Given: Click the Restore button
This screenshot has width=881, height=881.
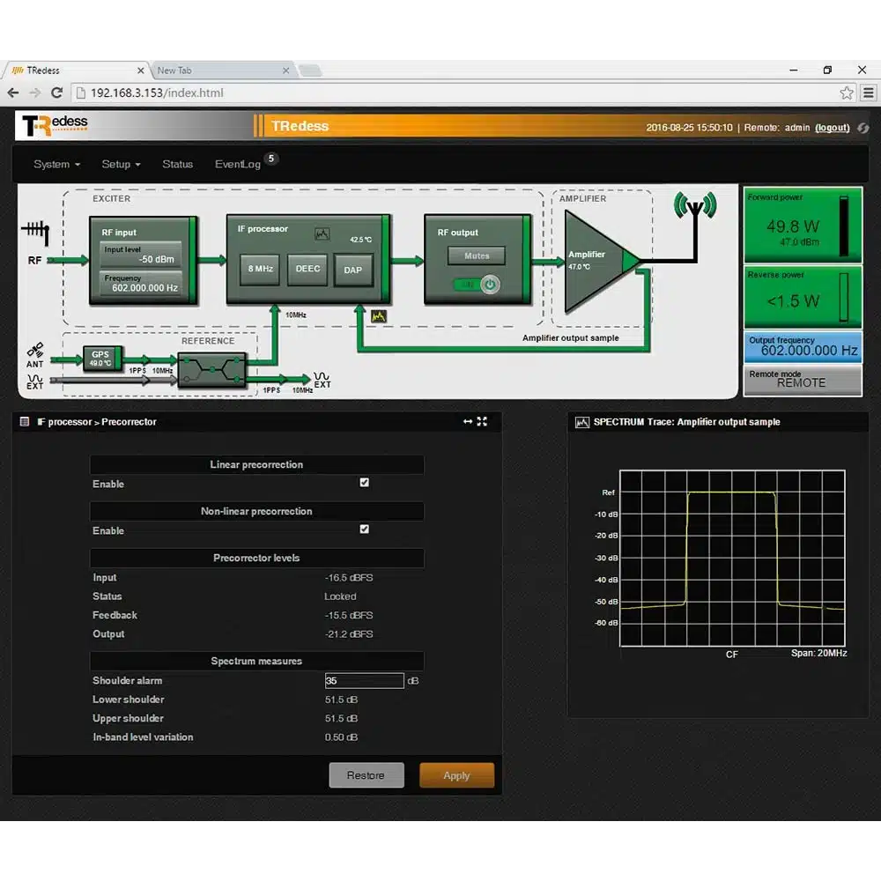Looking at the screenshot, I should tap(366, 775).
